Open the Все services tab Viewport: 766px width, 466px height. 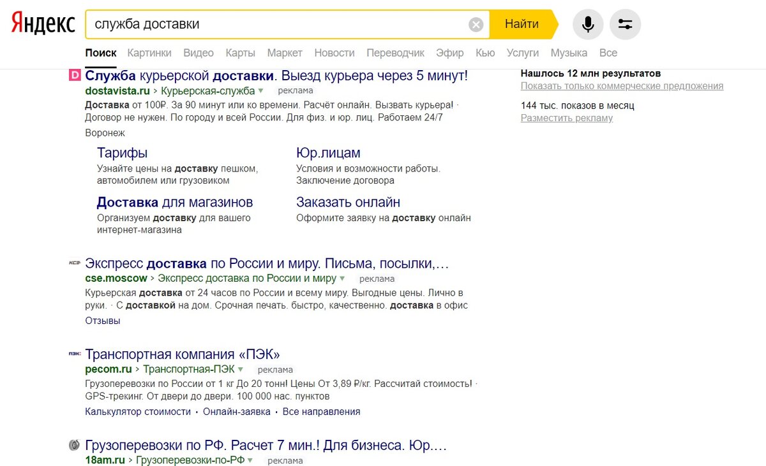pos(608,53)
